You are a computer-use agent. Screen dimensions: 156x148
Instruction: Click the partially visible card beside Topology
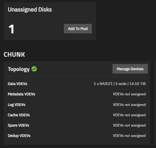[155, 103]
